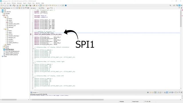This screenshot has width=183, height=103.
Task: Click the Open Perspective icon
Action: tap(174, 5)
